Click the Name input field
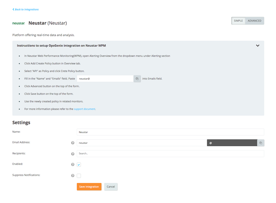 tap(170, 132)
